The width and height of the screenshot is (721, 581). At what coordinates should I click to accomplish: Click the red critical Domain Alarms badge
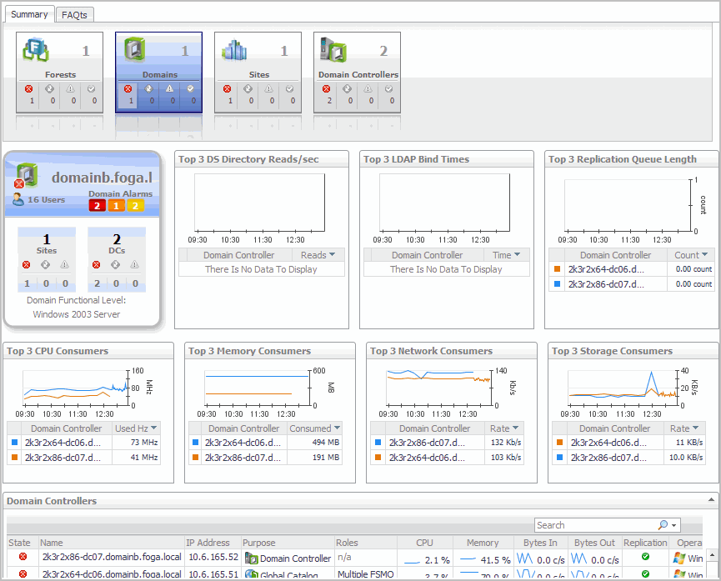click(x=98, y=206)
